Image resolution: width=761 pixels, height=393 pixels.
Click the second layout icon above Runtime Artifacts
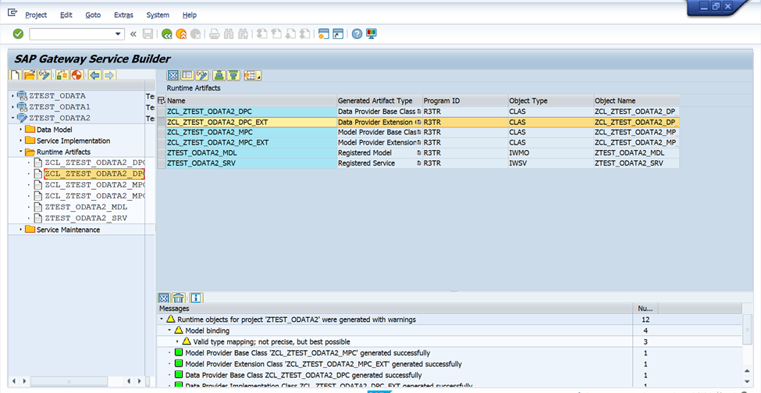[x=187, y=75]
